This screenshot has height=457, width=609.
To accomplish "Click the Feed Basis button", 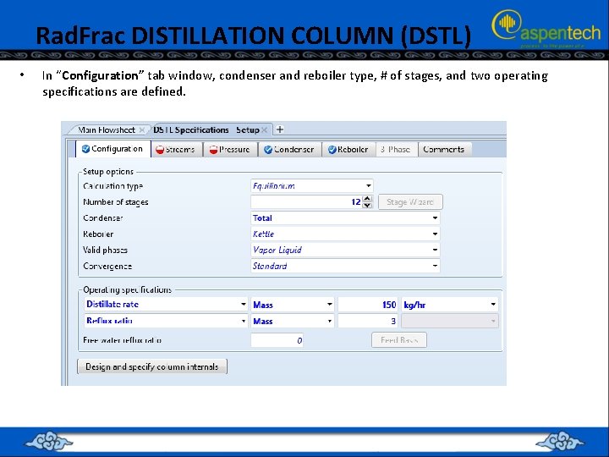I will pos(399,340).
